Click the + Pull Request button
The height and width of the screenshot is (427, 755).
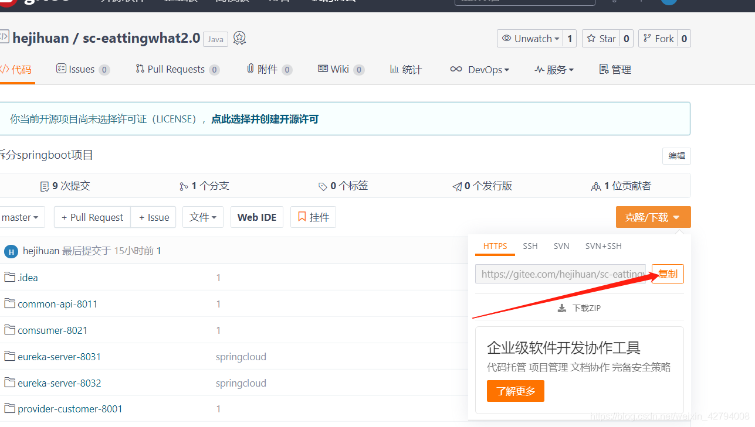pyautogui.click(x=92, y=217)
